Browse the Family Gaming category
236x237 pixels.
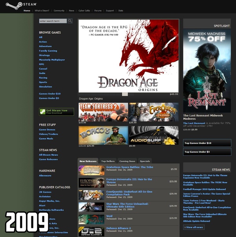pyautogui.click(x=48, y=51)
